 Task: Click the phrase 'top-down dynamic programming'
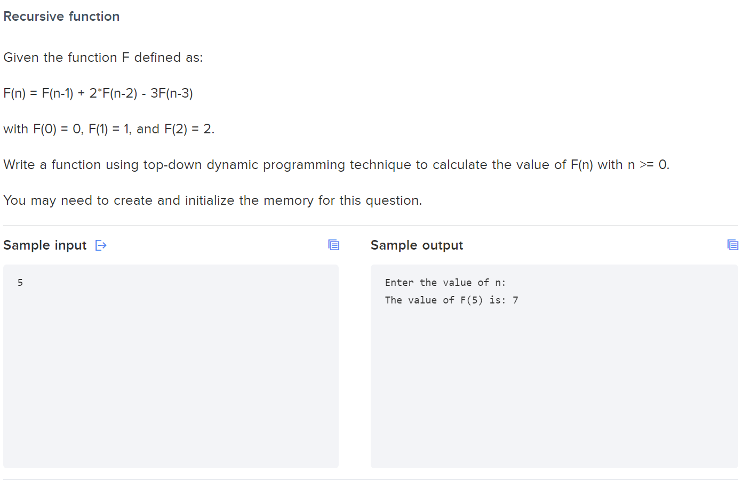tap(244, 165)
